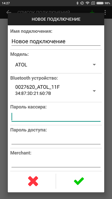The height and width of the screenshot is (199, 112).
Task: Tap the Wi-Fi status bar icon
Action: (x=87, y=3)
